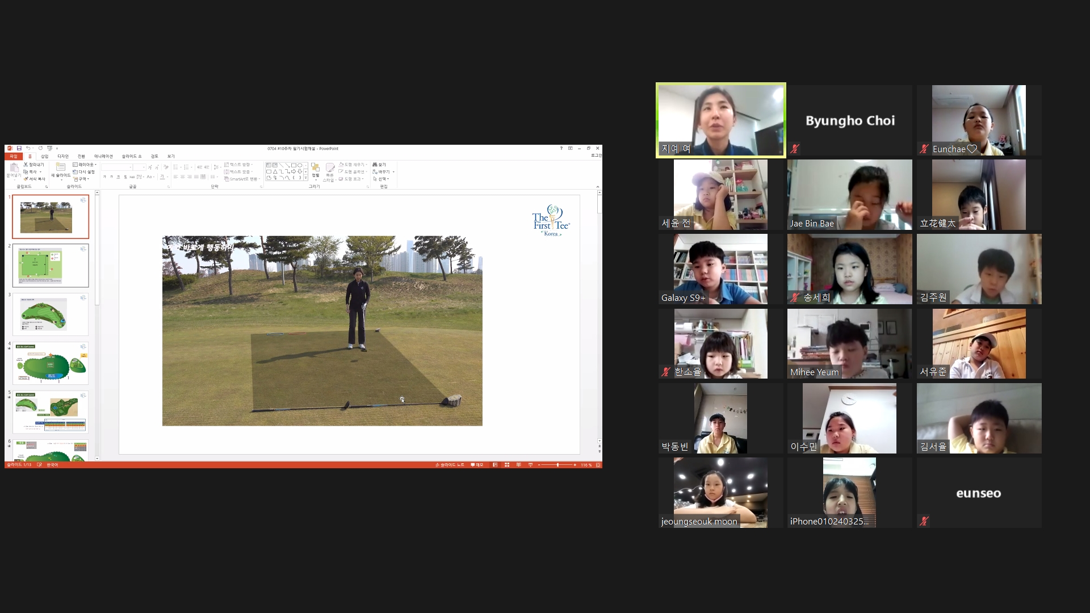
Task: Click the Undo arrow icon
Action: (x=27, y=148)
